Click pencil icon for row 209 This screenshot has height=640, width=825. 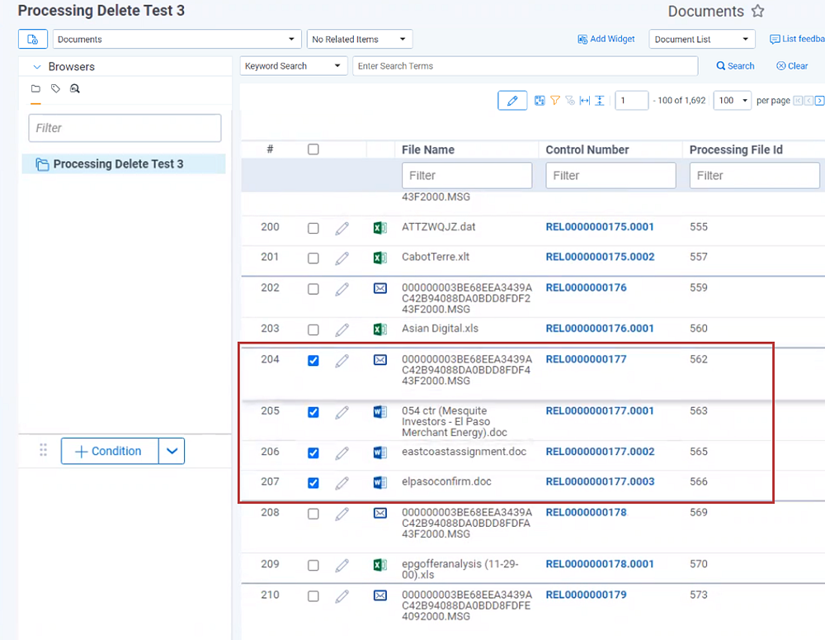point(342,565)
